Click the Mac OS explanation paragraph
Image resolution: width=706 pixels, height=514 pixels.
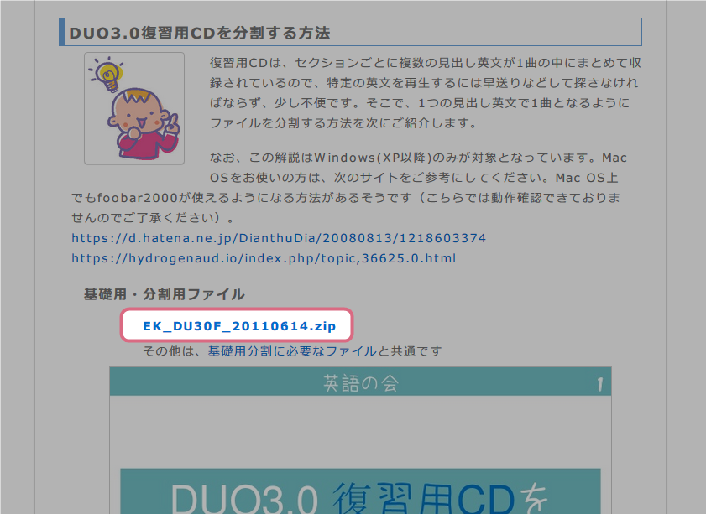(353, 184)
